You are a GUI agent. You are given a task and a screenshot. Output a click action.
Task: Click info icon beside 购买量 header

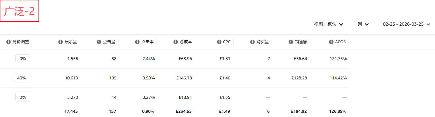click(x=252, y=42)
